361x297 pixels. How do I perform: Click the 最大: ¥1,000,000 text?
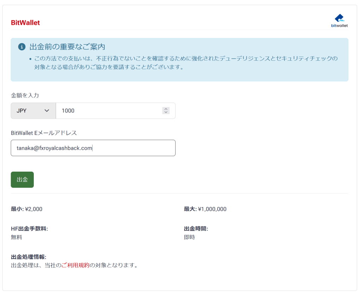pos(205,209)
